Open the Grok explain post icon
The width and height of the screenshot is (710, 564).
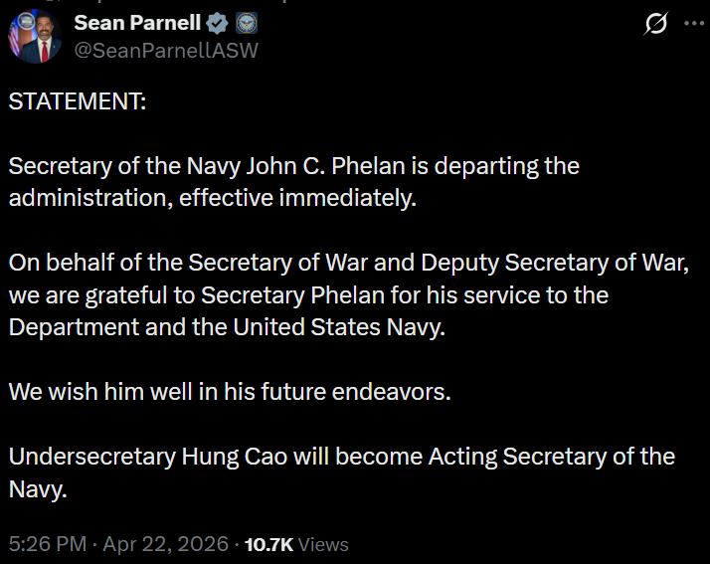point(655,24)
